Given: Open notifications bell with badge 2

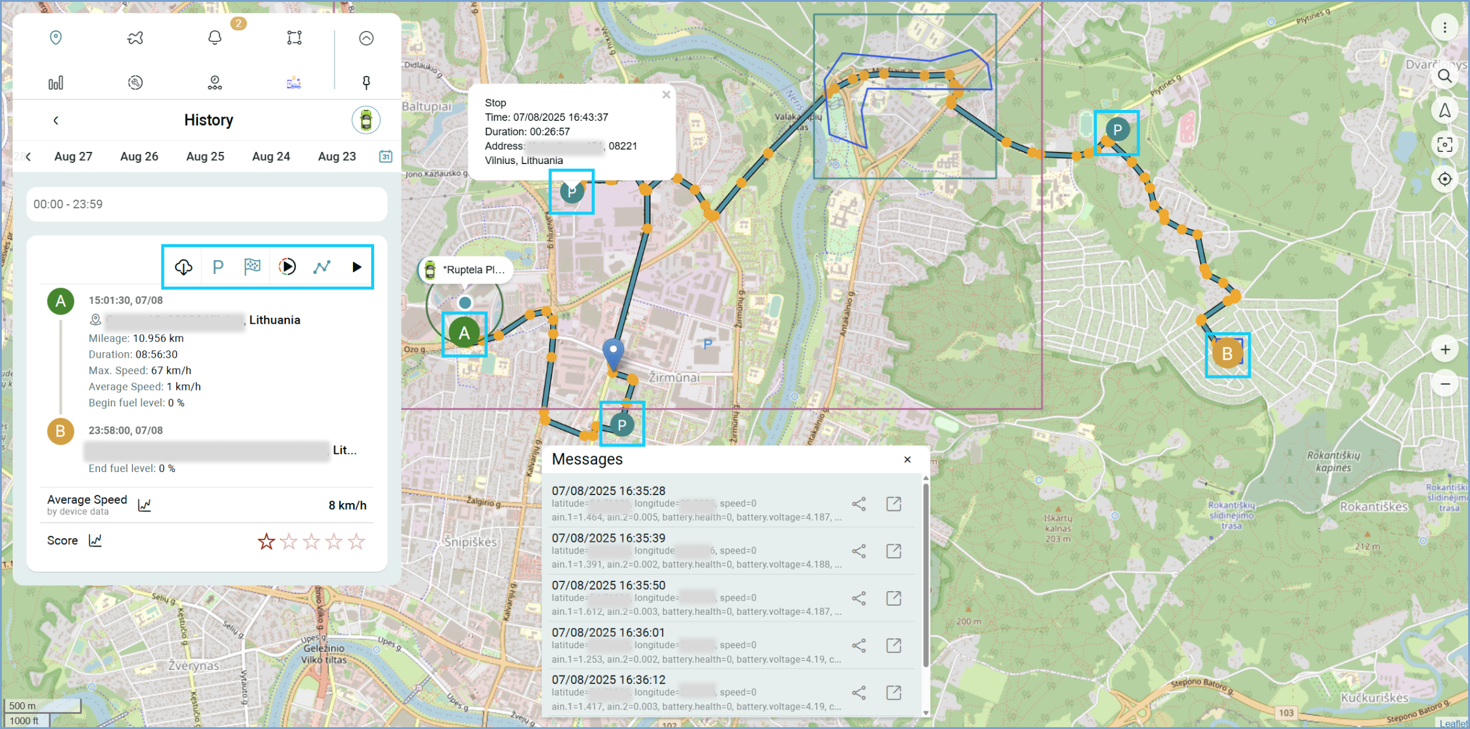Looking at the screenshot, I should (215, 38).
